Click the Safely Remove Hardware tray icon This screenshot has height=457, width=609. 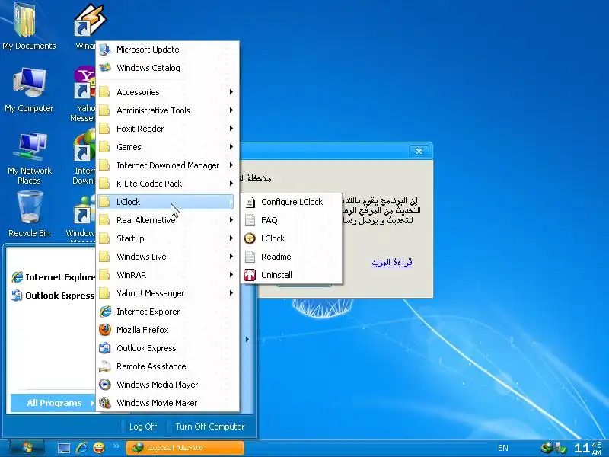(560, 448)
